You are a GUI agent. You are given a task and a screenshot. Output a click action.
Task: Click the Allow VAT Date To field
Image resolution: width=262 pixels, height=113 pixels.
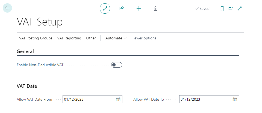click(209, 99)
